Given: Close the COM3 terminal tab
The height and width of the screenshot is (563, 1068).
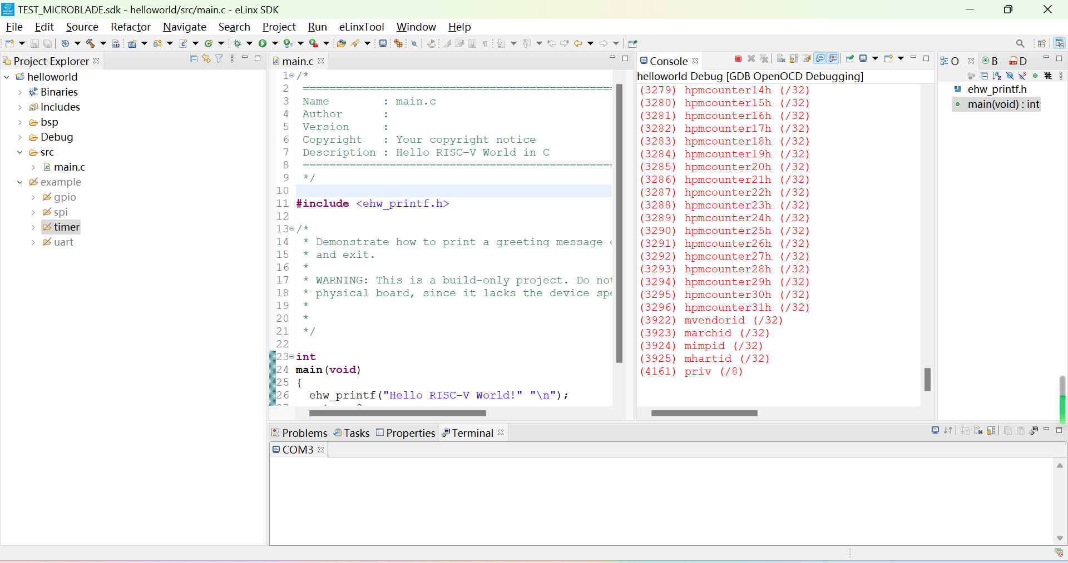Looking at the screenshot, I should point(321,450).
